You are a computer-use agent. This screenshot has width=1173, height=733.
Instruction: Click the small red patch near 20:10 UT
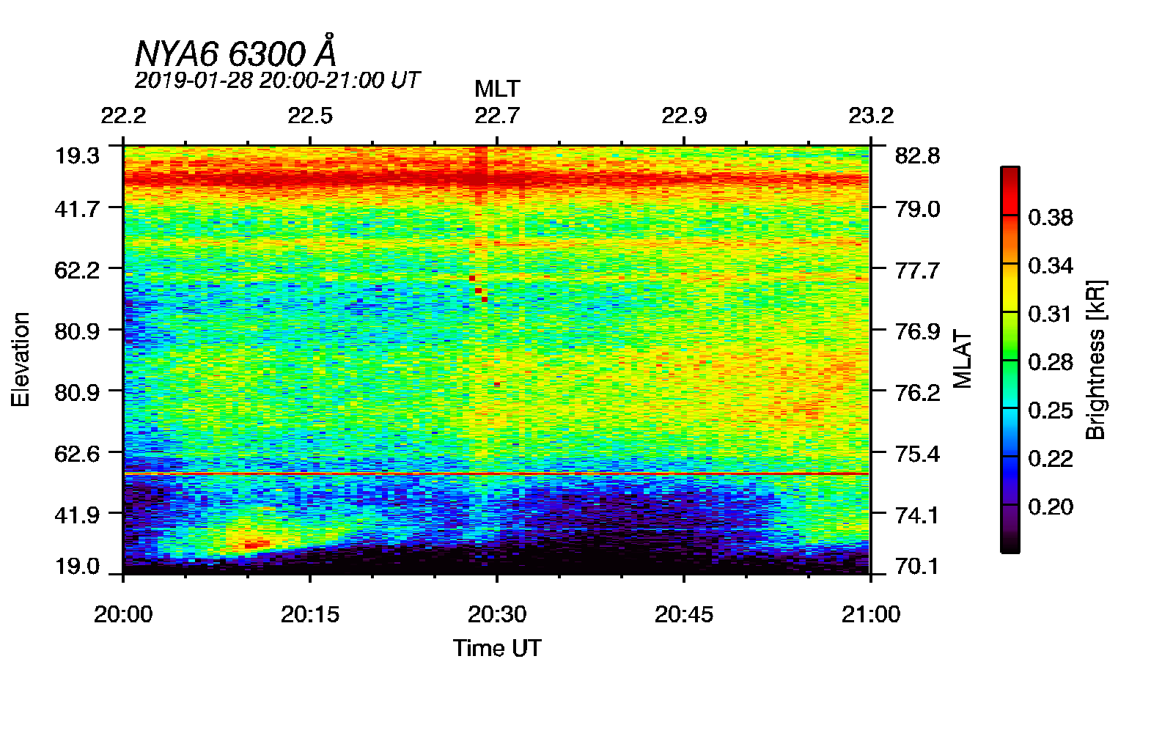tap(257, 545)
